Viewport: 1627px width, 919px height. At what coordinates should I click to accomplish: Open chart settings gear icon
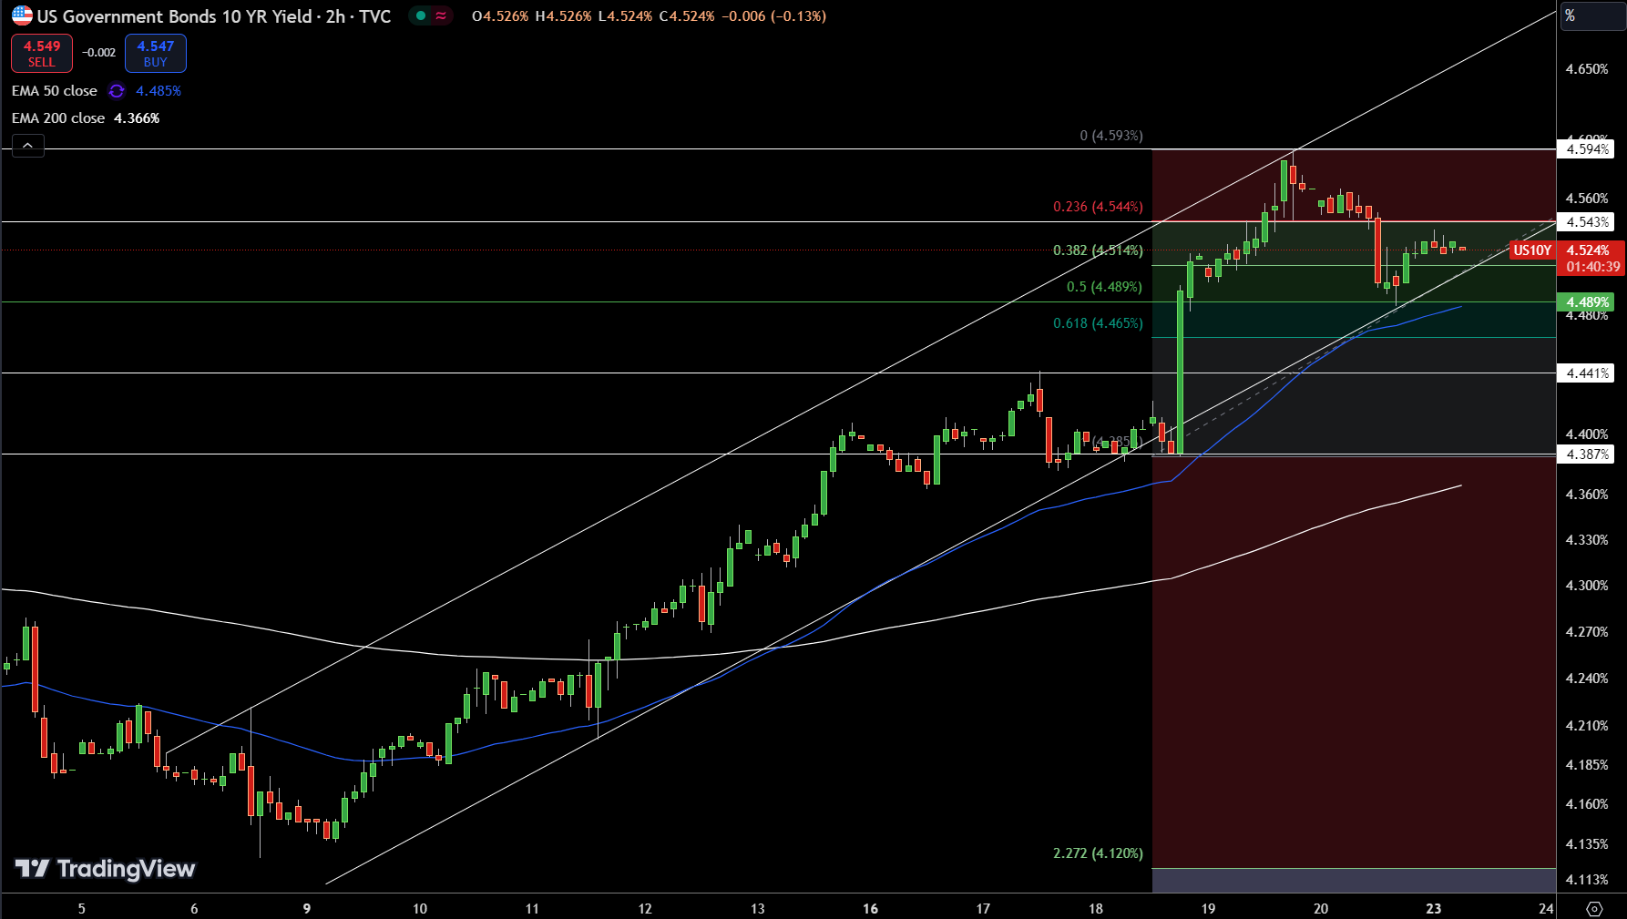click(x=1594, y=908)
